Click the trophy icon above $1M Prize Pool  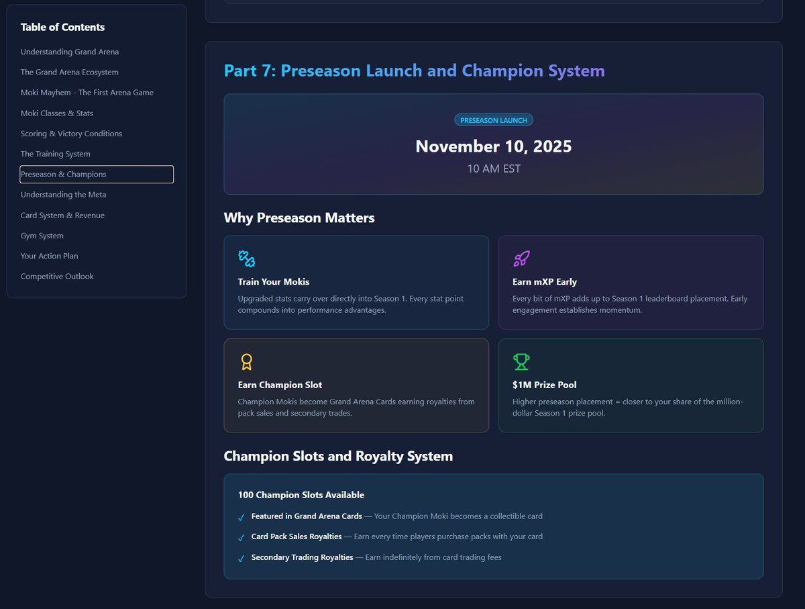[521, 362]
